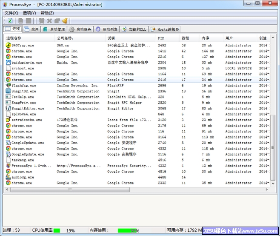The width and height of the screenshot is (280, 236).
Task: Sort by the 内存 column header
Action: pos(211,38)
